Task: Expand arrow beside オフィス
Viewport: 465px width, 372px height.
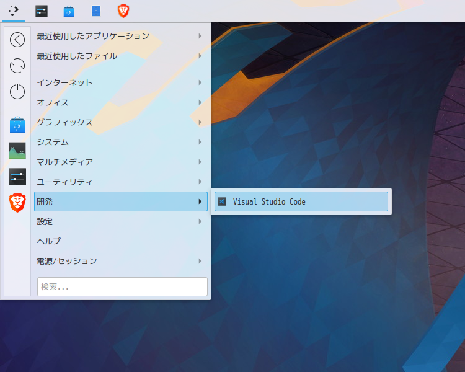Action: click(x=200, y=102)
